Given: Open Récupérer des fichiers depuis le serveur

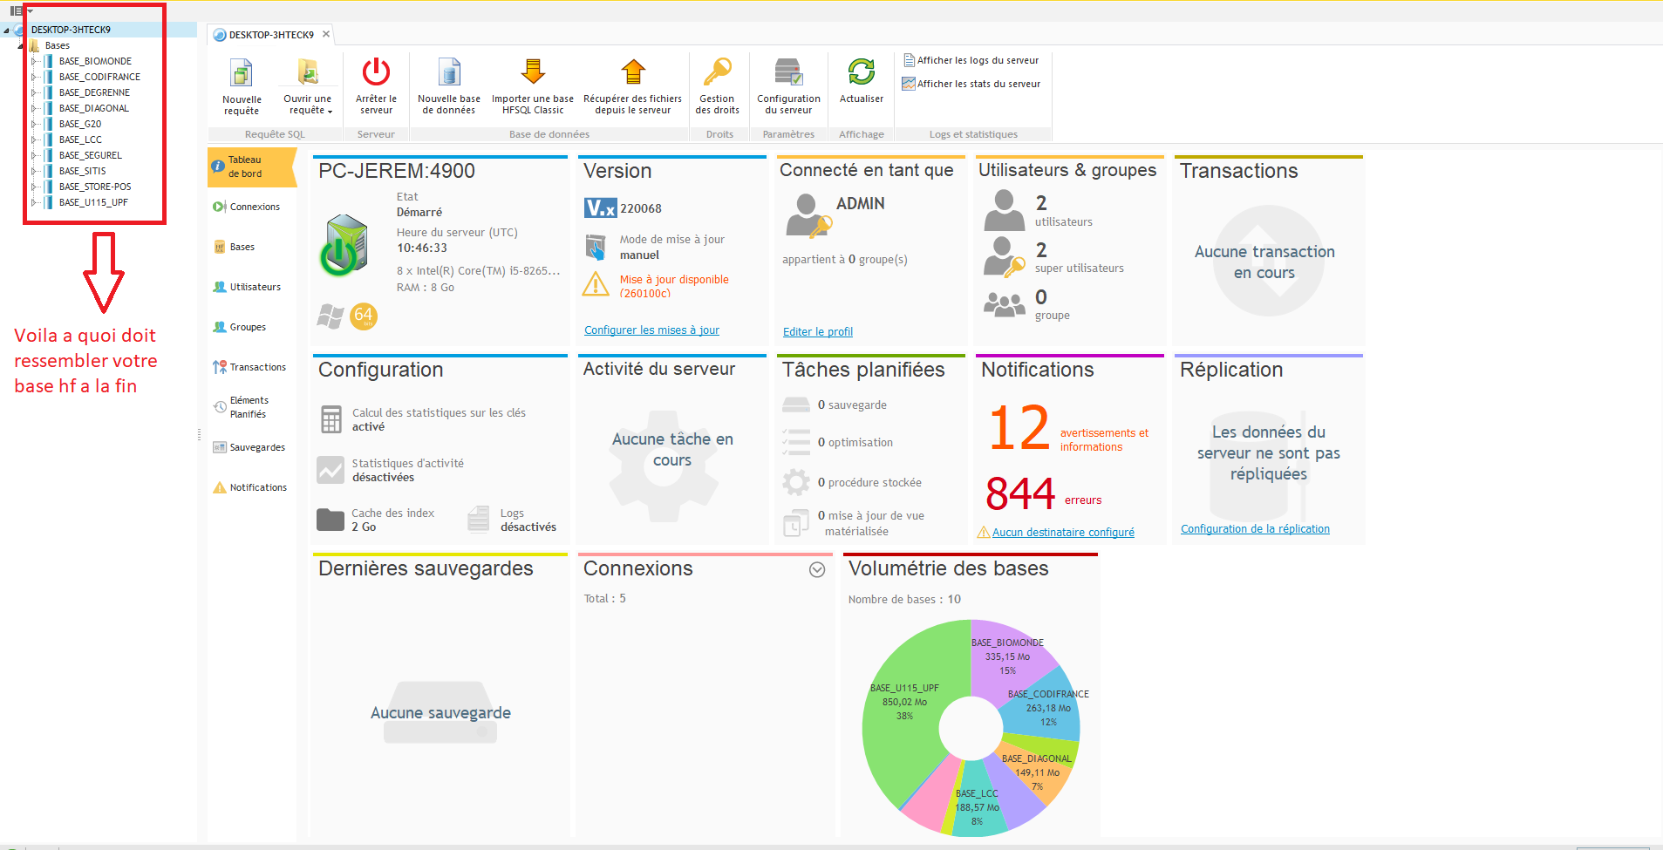Looking at the screenshot, I should coord(633,73).
